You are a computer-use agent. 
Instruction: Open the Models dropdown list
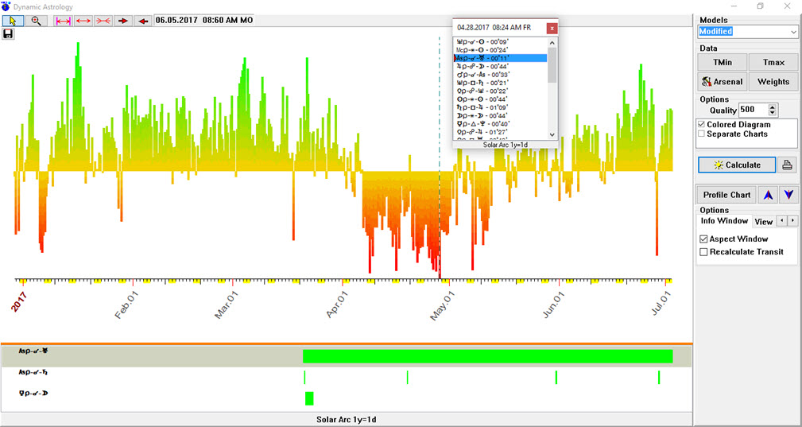pyautogui.click(x=792, y=32)
